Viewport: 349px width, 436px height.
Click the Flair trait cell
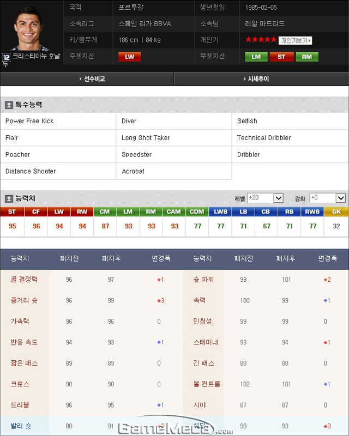pyautogui.click(x=58, y=138)
